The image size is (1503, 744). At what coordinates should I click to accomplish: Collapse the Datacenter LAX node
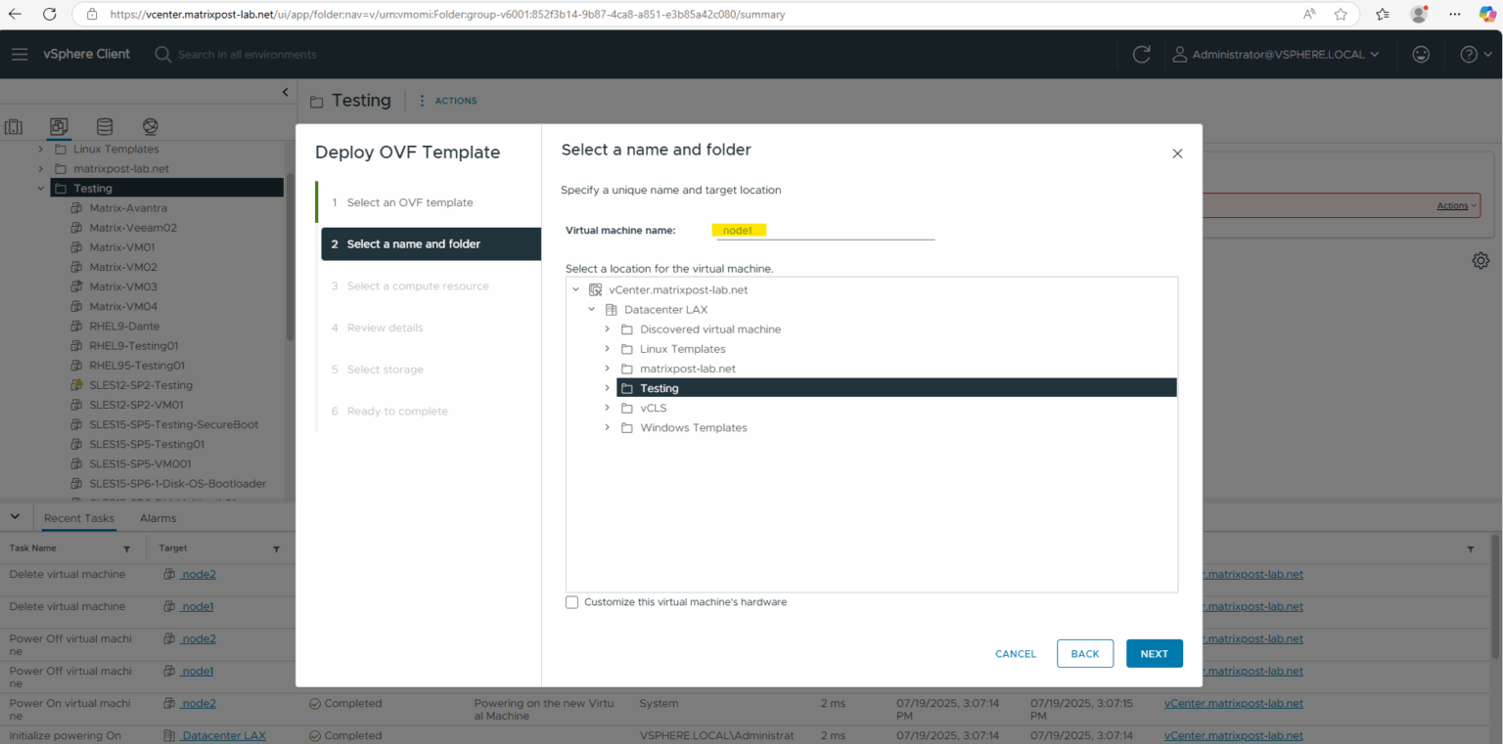click(x=591, y=309)
